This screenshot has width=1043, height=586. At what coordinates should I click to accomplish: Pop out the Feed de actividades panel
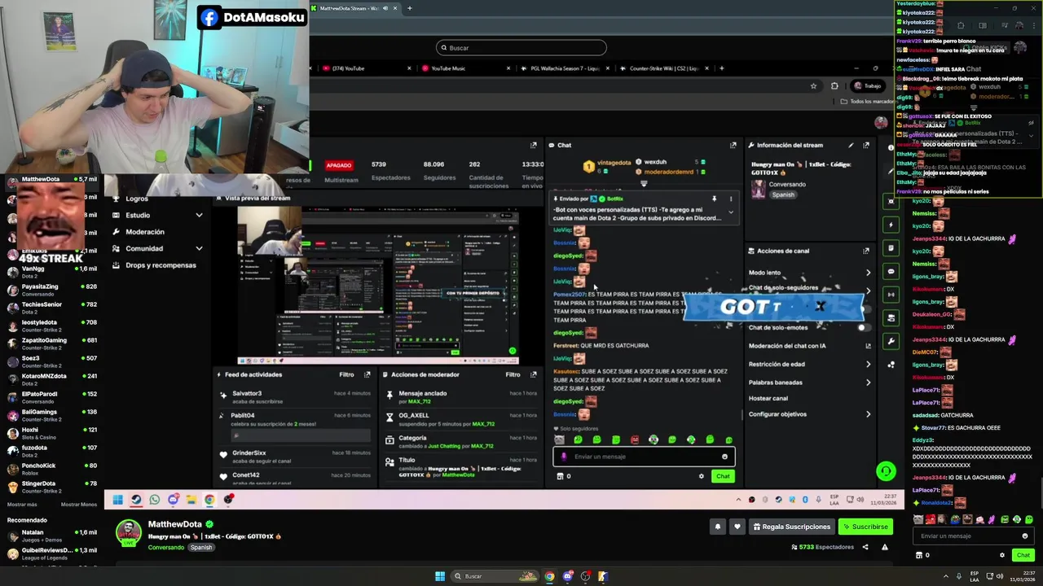tap(367, 374)
